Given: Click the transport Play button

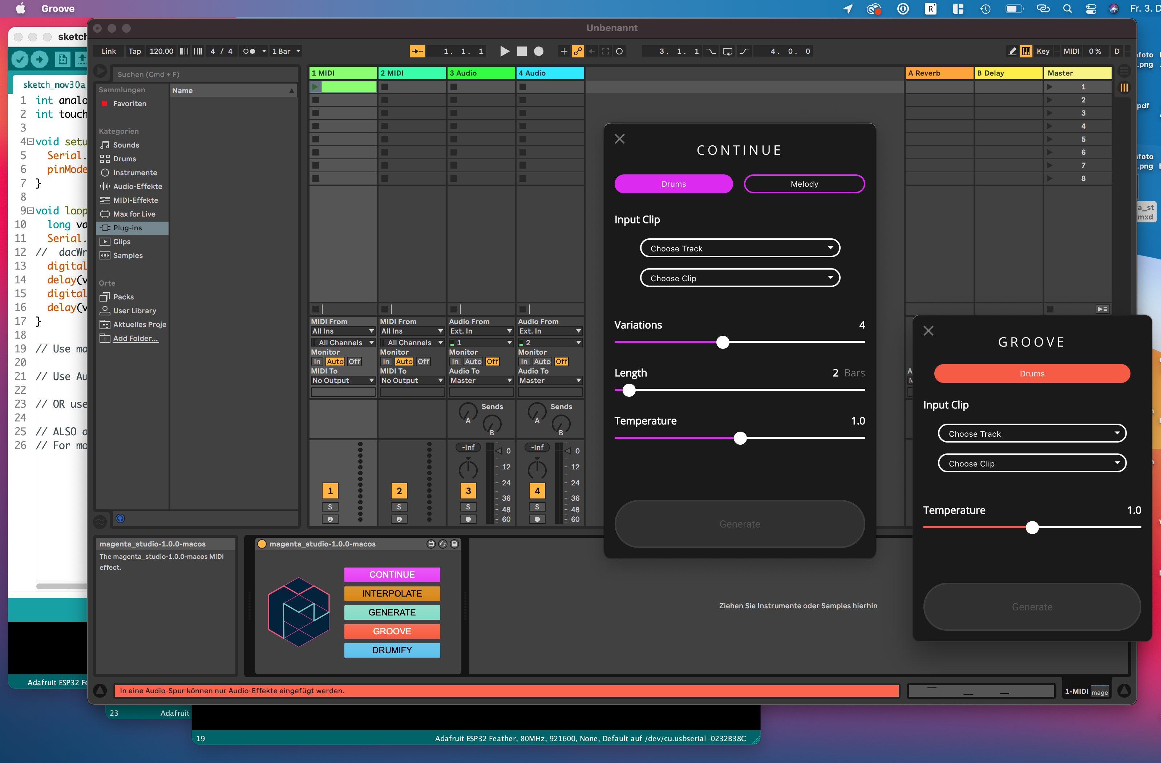Looking at the screenshot, I should [505, 51].
